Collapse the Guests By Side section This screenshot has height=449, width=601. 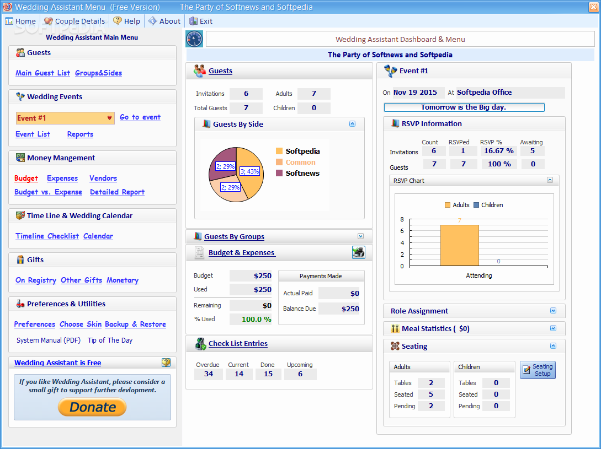[x=352, y=123]
